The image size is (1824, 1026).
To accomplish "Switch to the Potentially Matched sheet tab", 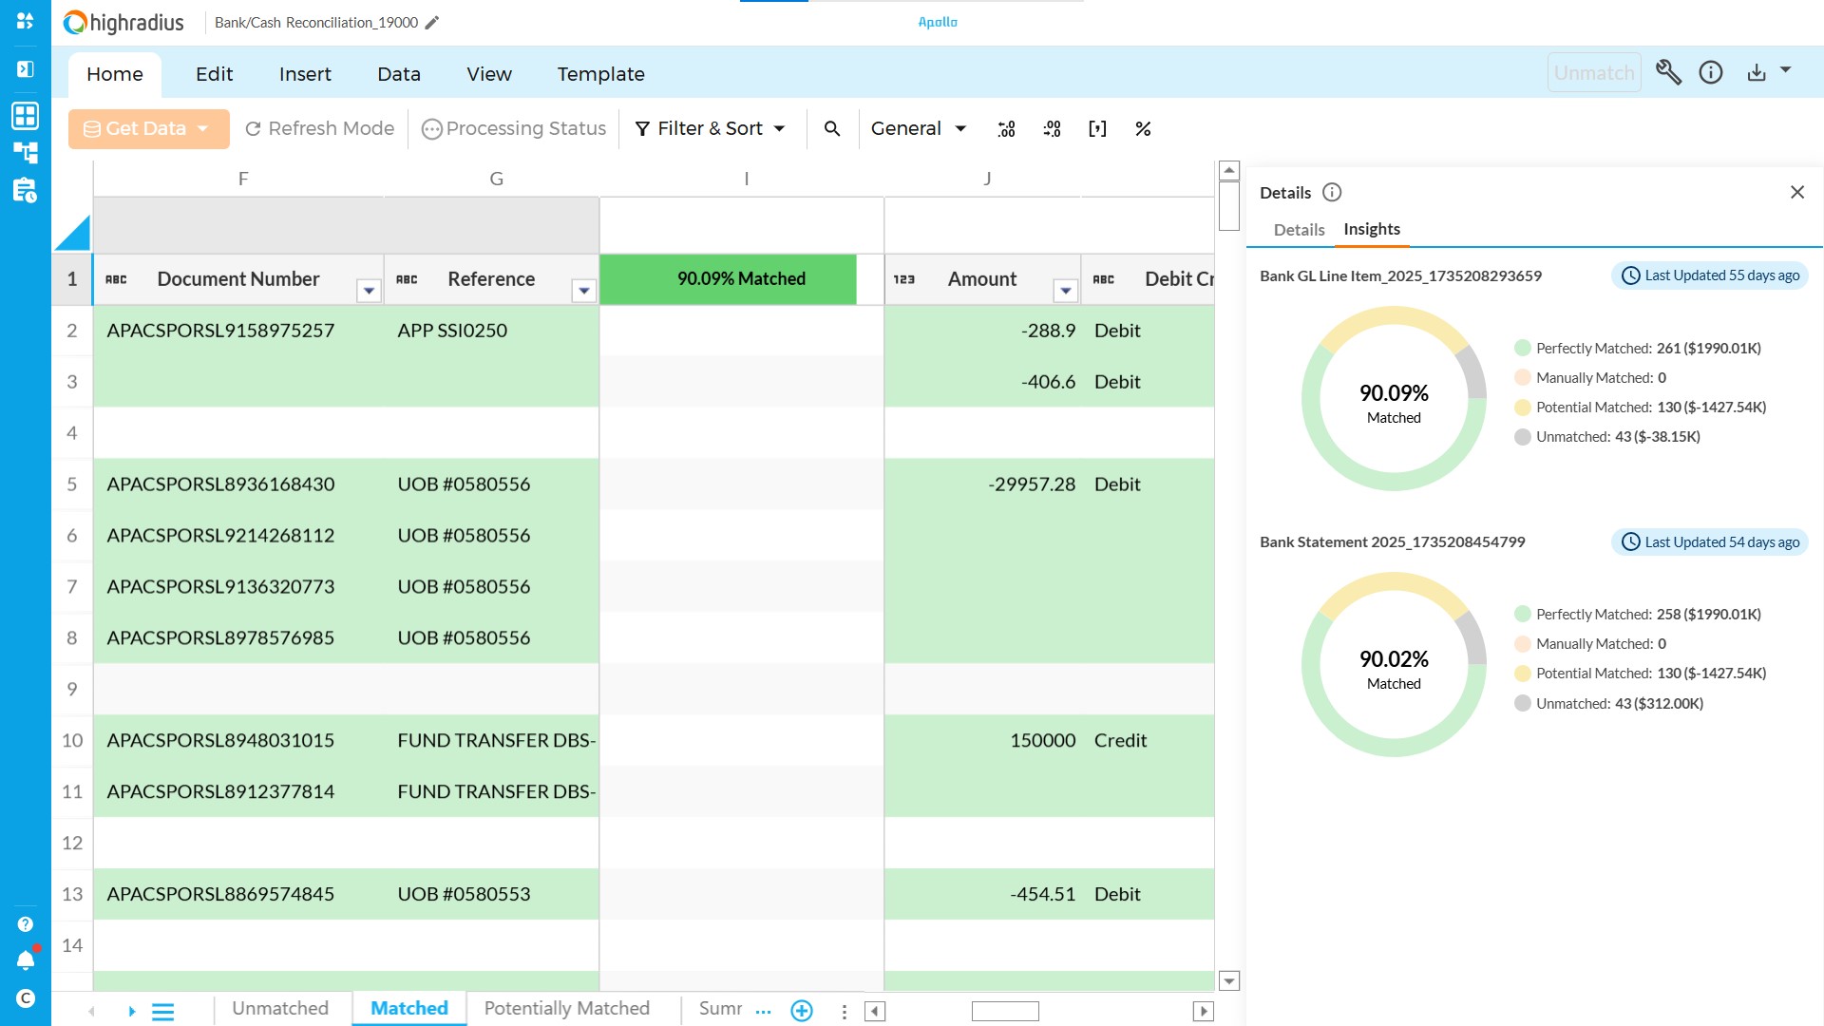I will [567, 1009].
